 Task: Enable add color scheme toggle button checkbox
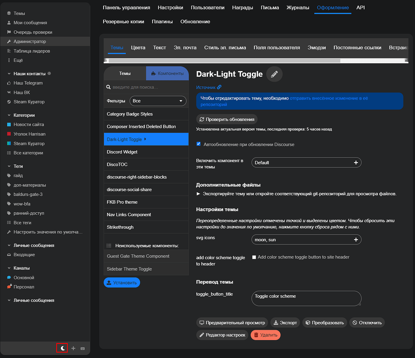(254, 257)
